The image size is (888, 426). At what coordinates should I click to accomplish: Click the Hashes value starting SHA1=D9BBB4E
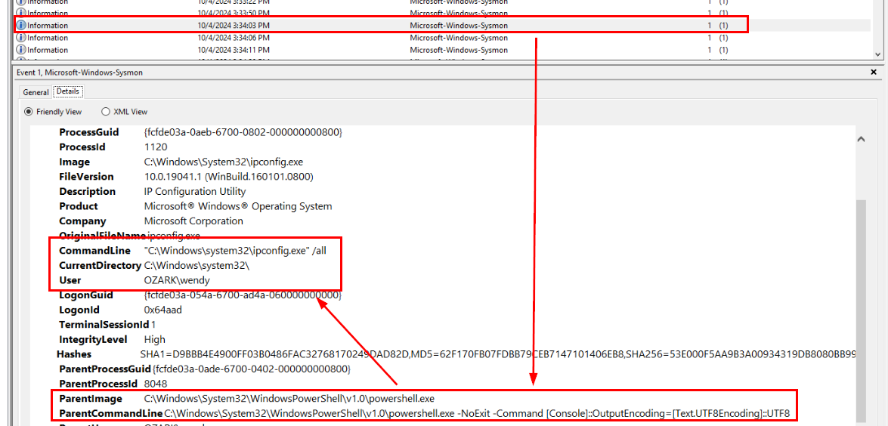click(498, 354)
